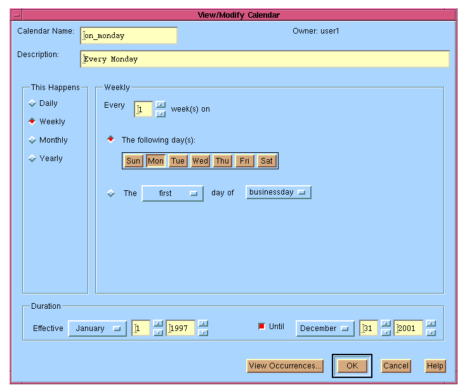Decrease the Effective year 1997

(203, 332)
